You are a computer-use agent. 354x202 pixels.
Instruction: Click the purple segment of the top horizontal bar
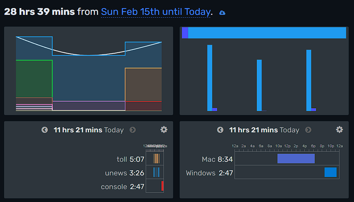point(185,33)
